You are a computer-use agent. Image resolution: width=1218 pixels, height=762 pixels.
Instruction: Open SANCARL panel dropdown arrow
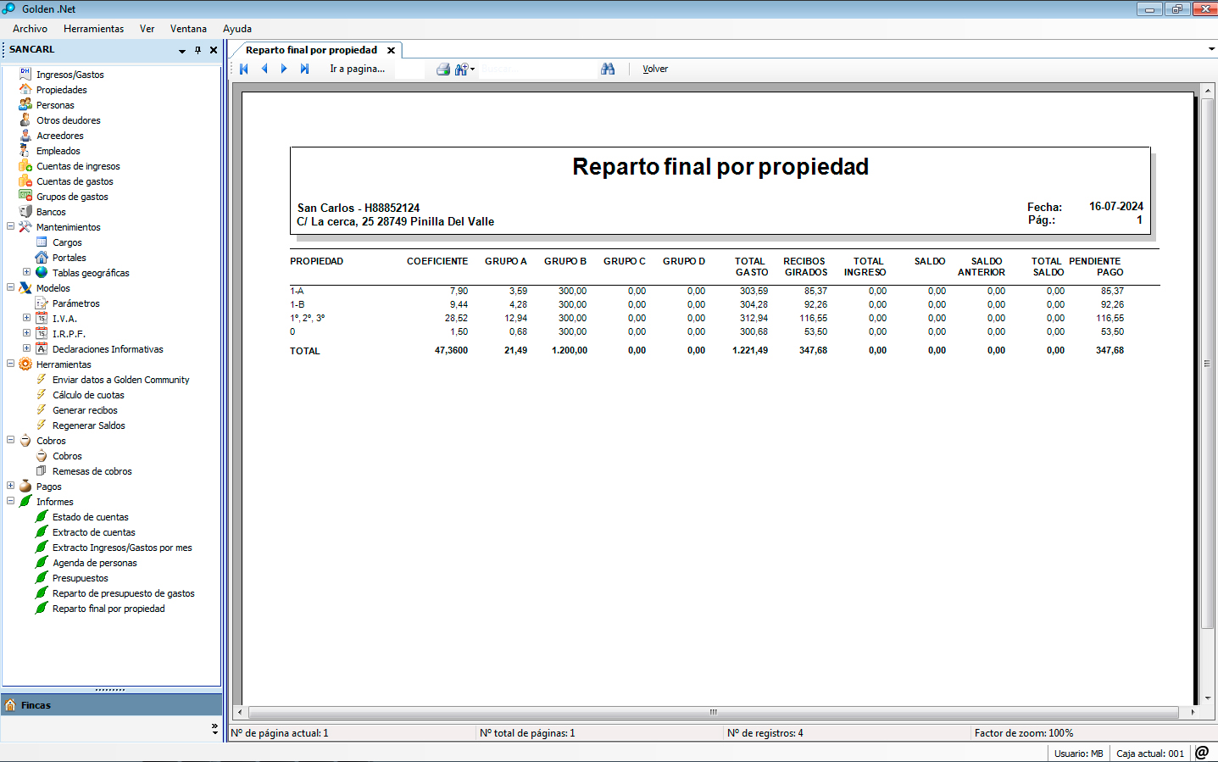click(x=181, y=51)
